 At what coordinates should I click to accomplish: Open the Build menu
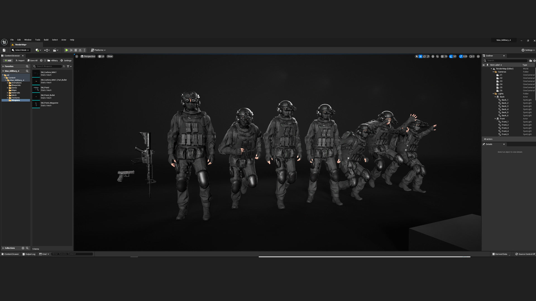(x=46, y=40)
